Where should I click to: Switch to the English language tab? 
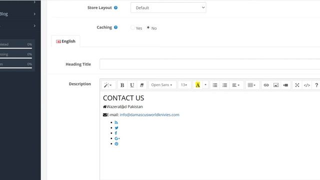[65, 41]
